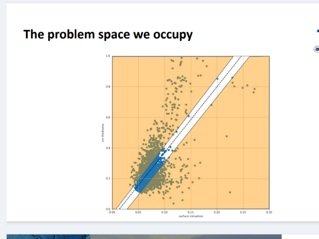The height and width of the screenshot is (239, 319).
Task: Select the 'surface elevation' x-axis label
Action: 191,216
